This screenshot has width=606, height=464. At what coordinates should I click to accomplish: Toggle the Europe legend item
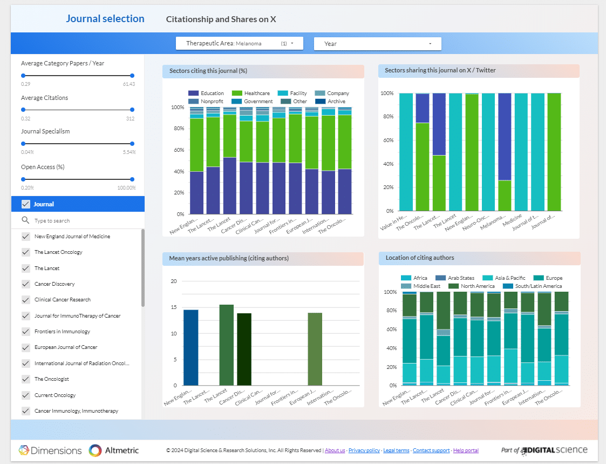550,278
